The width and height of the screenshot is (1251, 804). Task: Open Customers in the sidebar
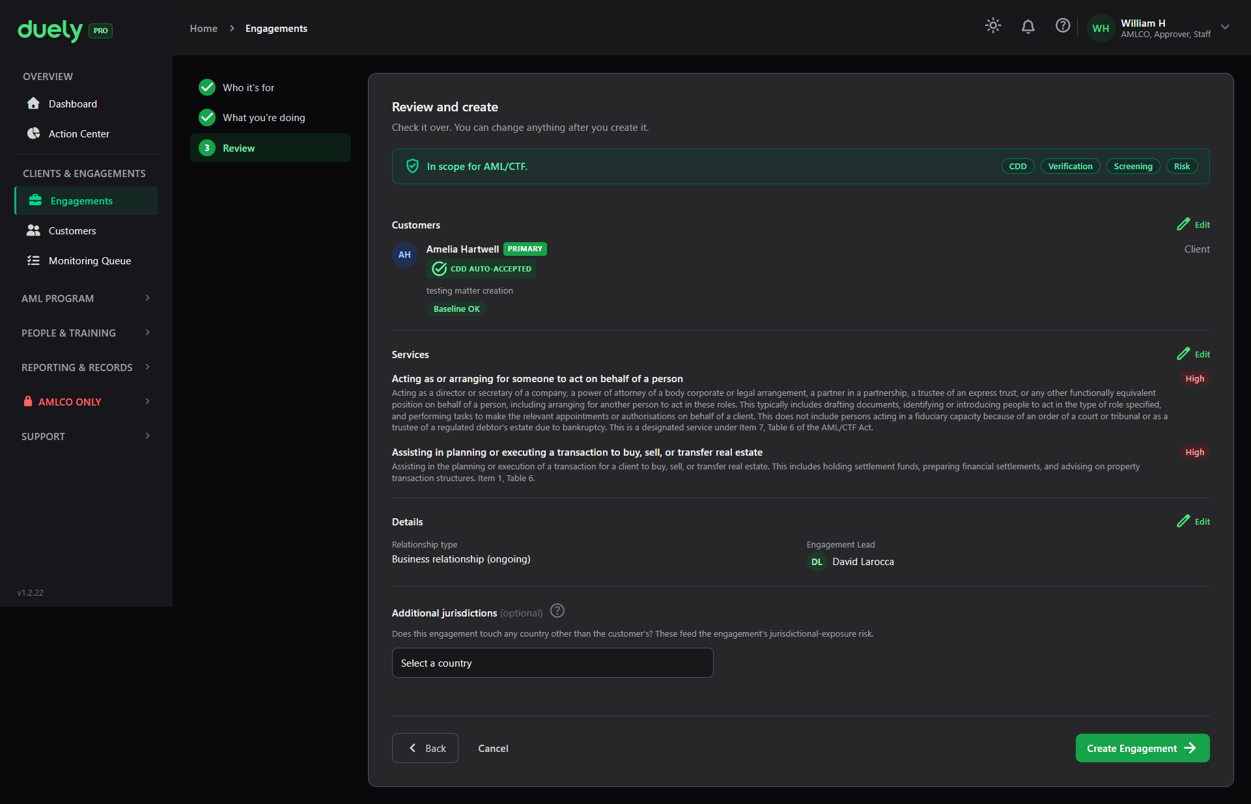coord(86,230)
